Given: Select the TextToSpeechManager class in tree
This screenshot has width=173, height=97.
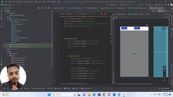Looking at the screenshot, I should click(x=19, y=38).
